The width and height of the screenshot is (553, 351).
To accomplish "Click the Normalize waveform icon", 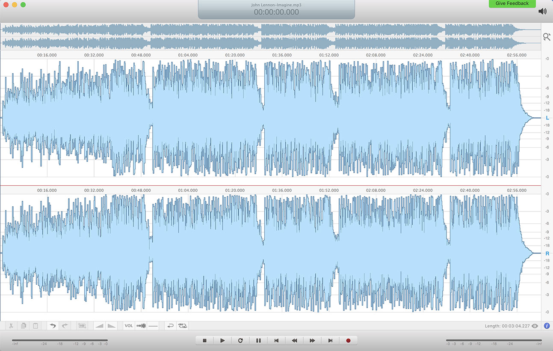I will coord(141,326).
